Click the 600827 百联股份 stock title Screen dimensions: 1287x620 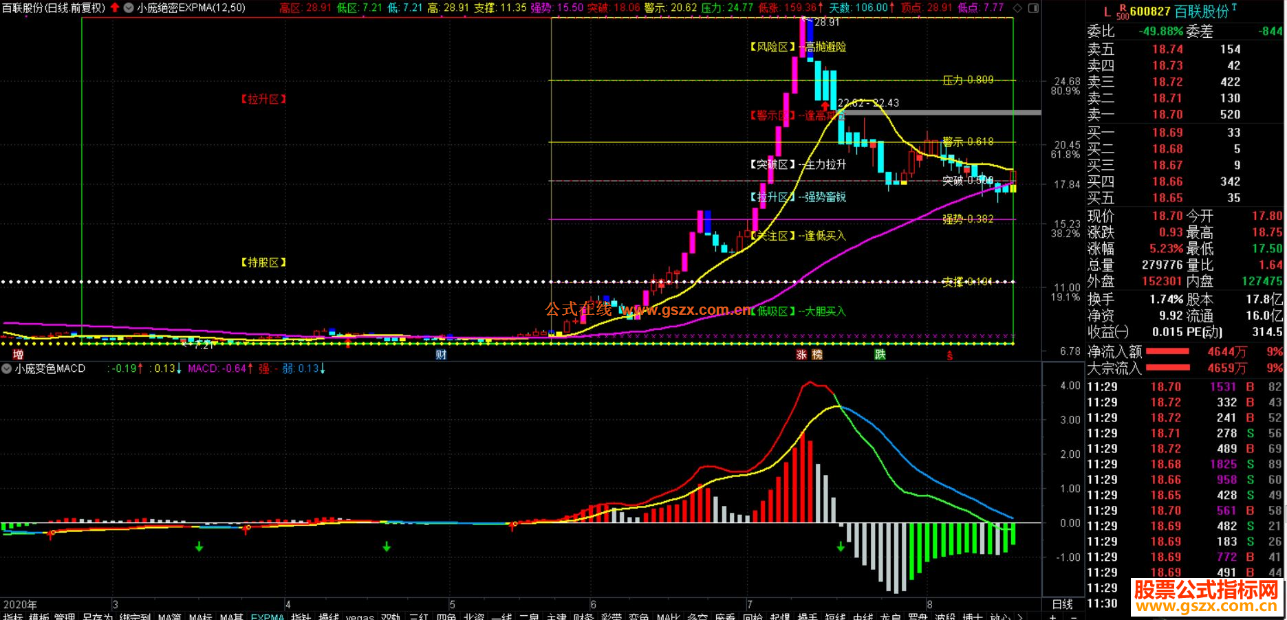point(1179,12)
